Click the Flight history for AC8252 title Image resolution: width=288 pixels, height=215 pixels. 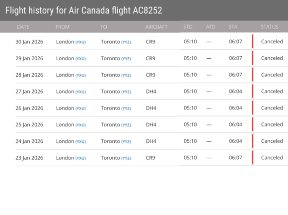[x=84, y=10]
